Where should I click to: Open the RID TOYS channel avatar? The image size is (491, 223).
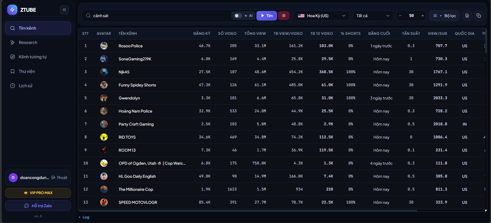104,137
